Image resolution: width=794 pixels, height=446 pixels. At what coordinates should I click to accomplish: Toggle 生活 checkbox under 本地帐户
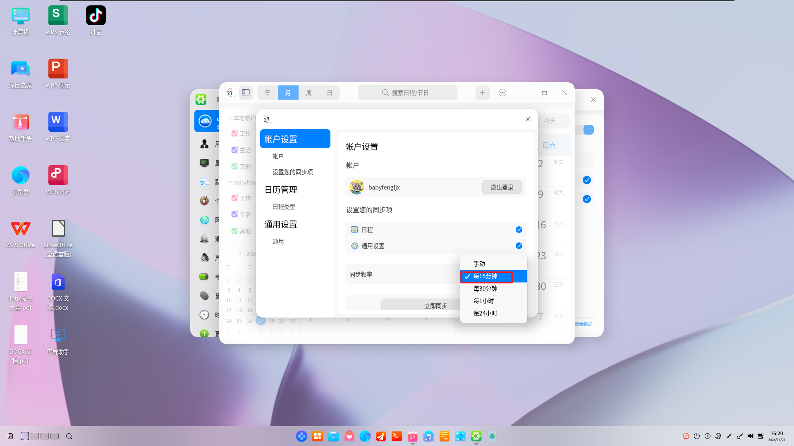(234, 150)
